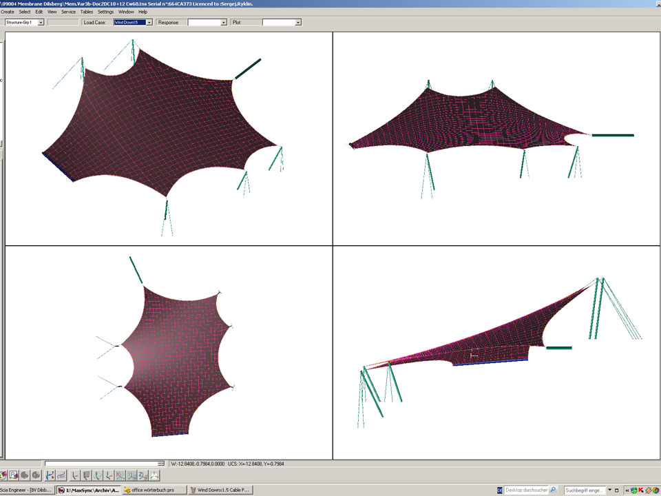The height and width of the screenshot is (496, 661).
Task: Click the desktop search magnifier icon
Action: pyautogui.click(x=554, y=490)
